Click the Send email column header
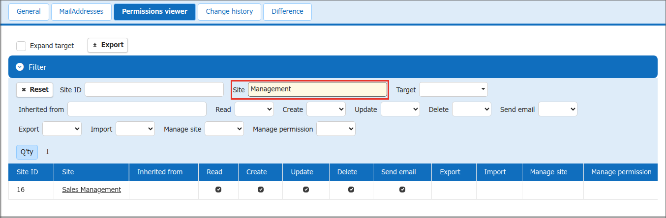Viewport: 666px width, 218px height. (x=402, y=172)
